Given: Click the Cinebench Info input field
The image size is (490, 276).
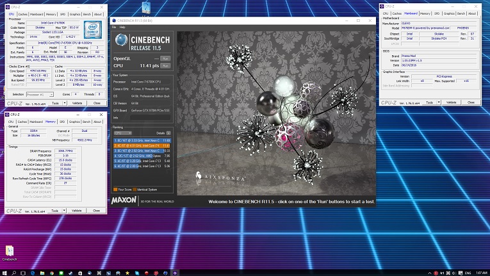Looking at the screenshot, I should 151,118.
